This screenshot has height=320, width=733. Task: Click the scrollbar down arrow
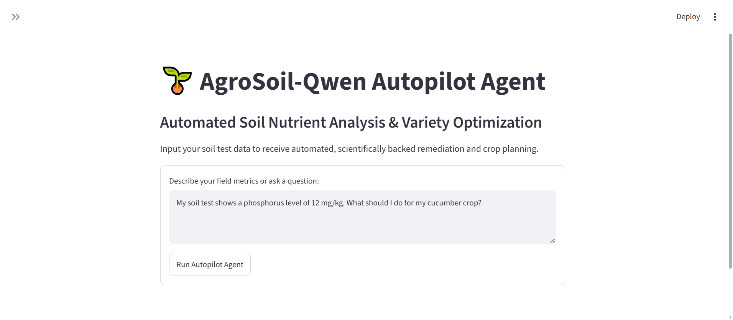click(x=730, y=317)
